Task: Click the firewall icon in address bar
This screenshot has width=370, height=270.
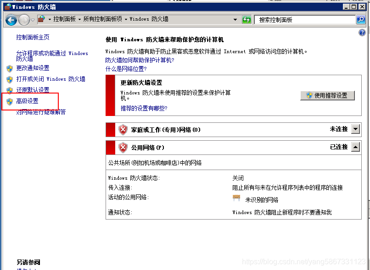Action: pos(41,19)
